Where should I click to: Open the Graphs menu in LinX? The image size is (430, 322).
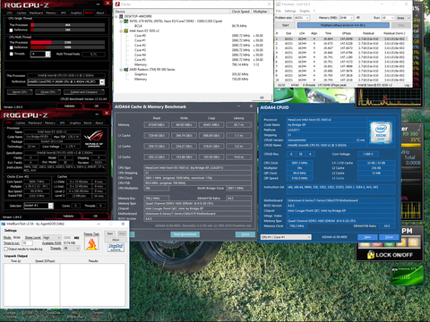pyautogui.click(x=305, y=11)
